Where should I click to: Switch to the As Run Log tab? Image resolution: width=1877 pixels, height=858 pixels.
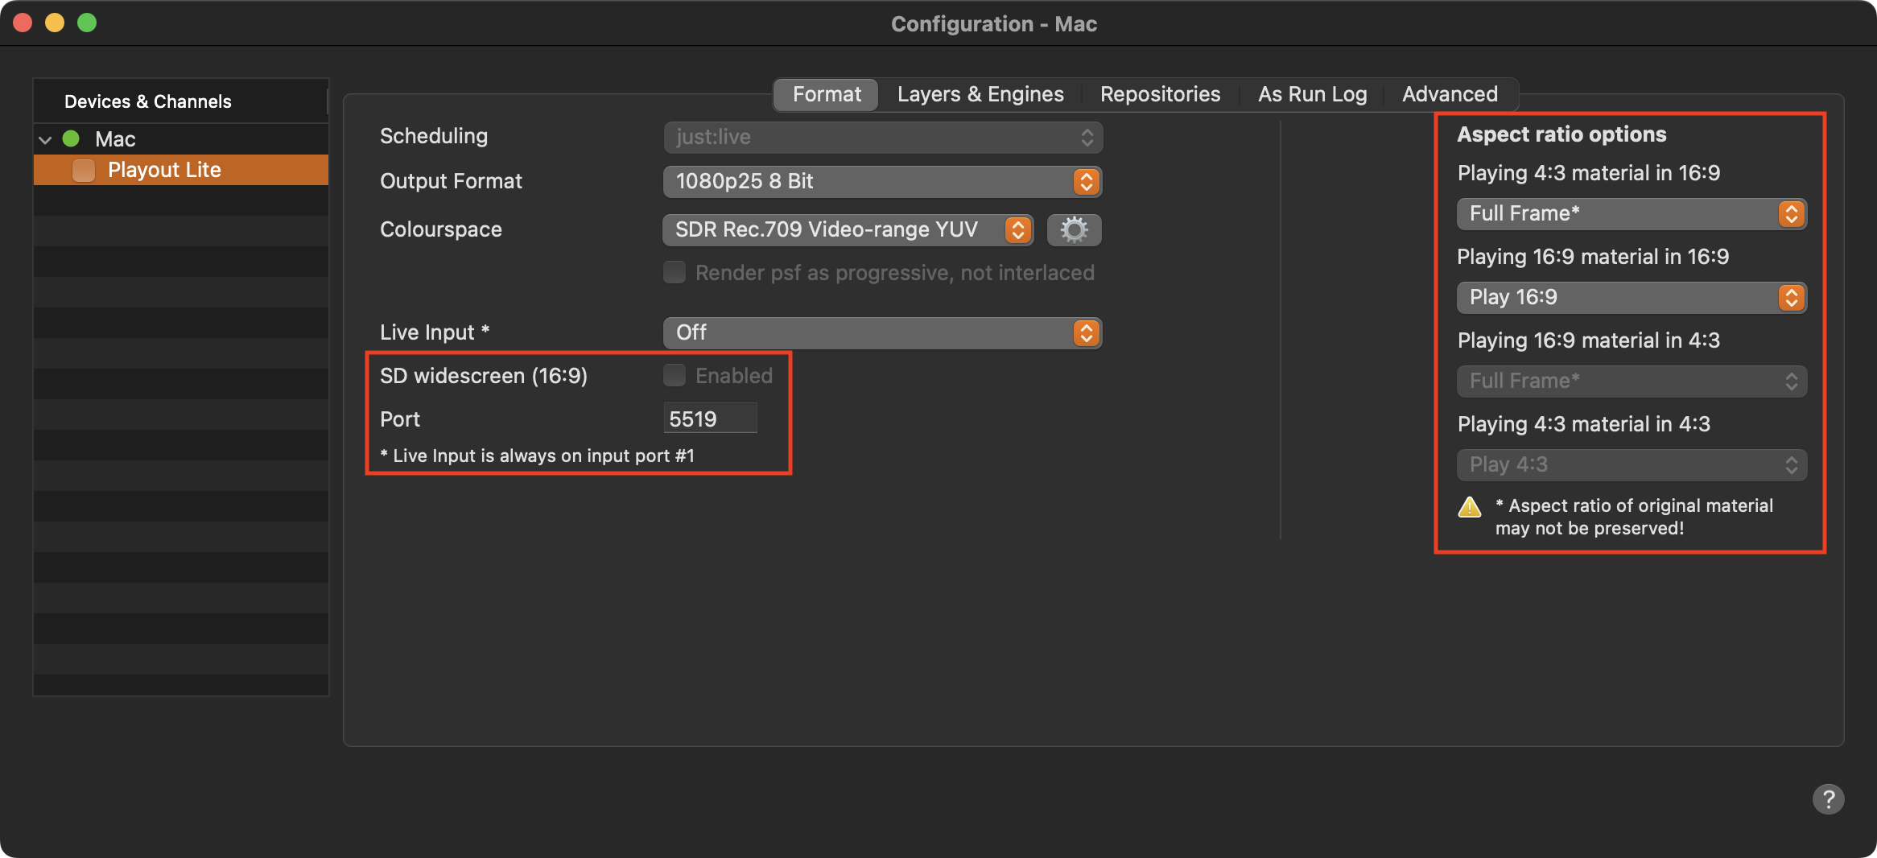pyautogui.click(x=1312, y=94)
